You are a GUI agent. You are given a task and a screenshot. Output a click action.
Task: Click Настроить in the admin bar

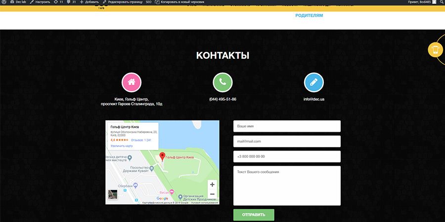click(x=40, y=2)
